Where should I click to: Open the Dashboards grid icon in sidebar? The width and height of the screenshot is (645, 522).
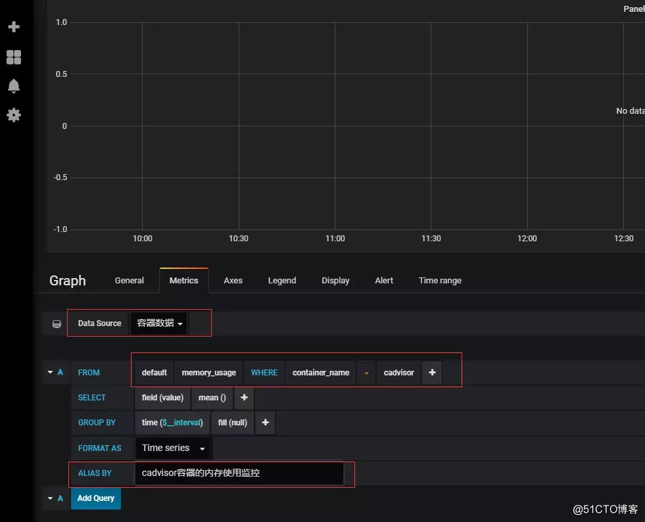click(14, 57)
